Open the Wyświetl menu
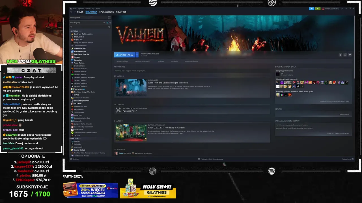This screenshot has height=203, width=362. coord(81,9)
